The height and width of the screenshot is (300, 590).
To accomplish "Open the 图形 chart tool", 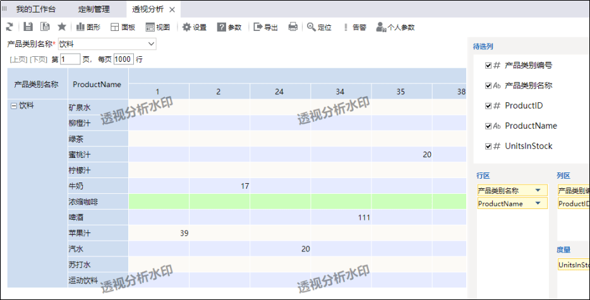I will 88,27.
